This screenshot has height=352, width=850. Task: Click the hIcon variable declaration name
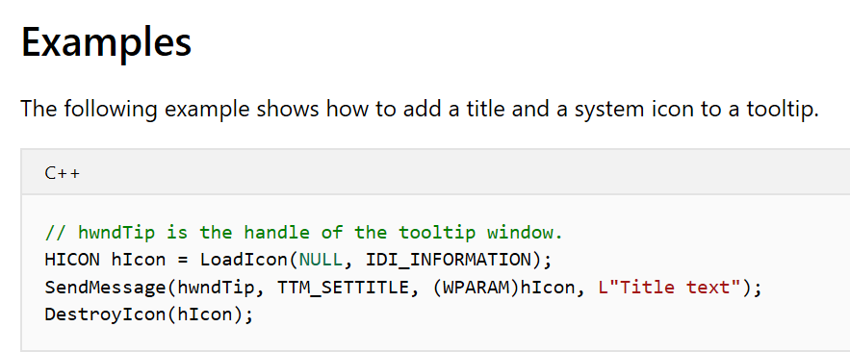[139, 260]
